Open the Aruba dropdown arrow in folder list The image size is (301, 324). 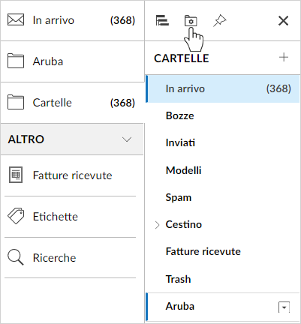(x=284, y=307)
